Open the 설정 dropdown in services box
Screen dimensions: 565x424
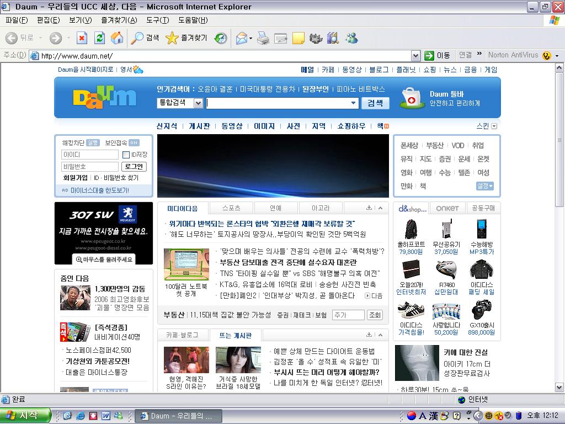[484, 186]
